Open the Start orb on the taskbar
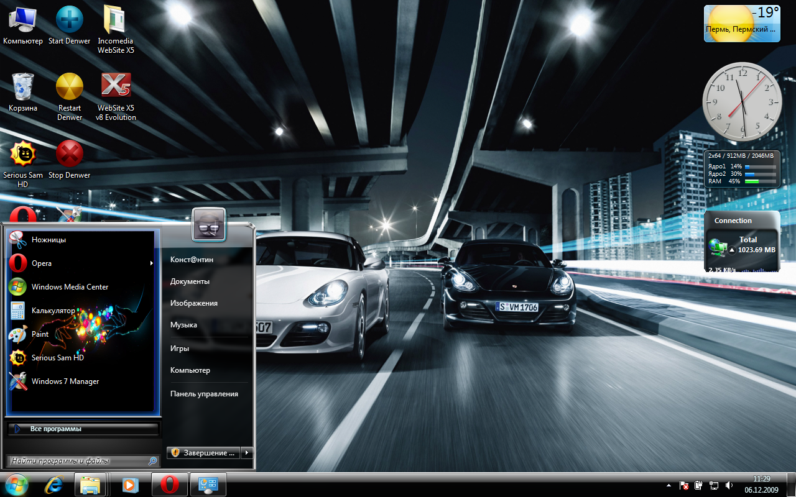This screenshot has width=796, height=497. 17,485
